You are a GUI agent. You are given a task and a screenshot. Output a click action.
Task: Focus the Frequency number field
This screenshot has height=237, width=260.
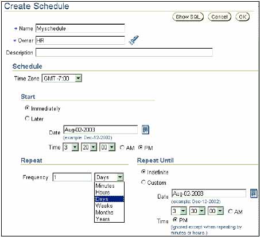pyautogui.click(x=72, y=177)
